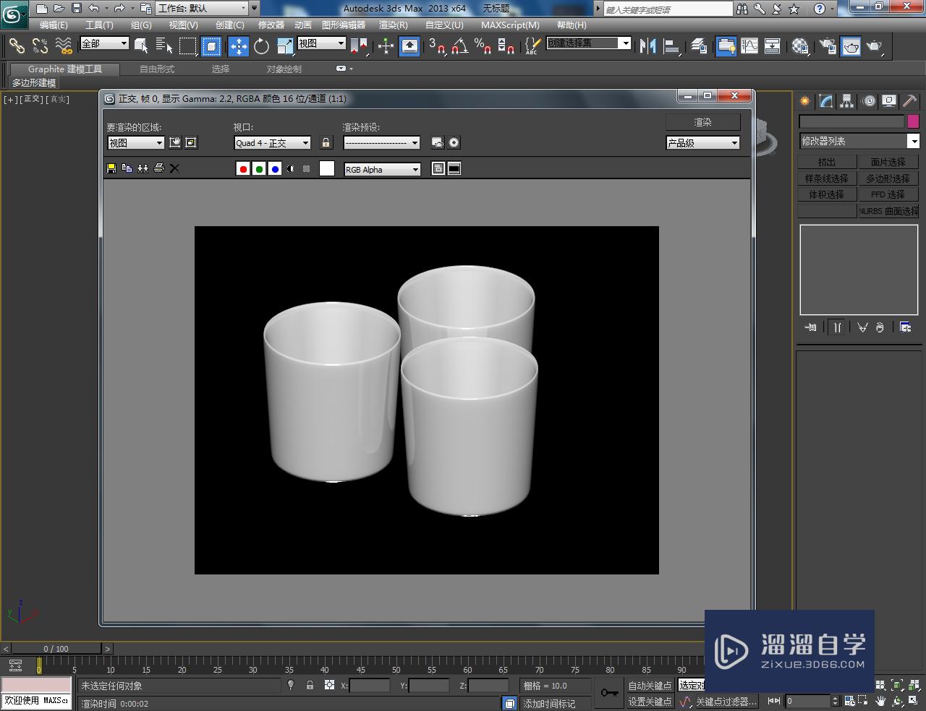Save the rendered image

(x=111, y=168)
